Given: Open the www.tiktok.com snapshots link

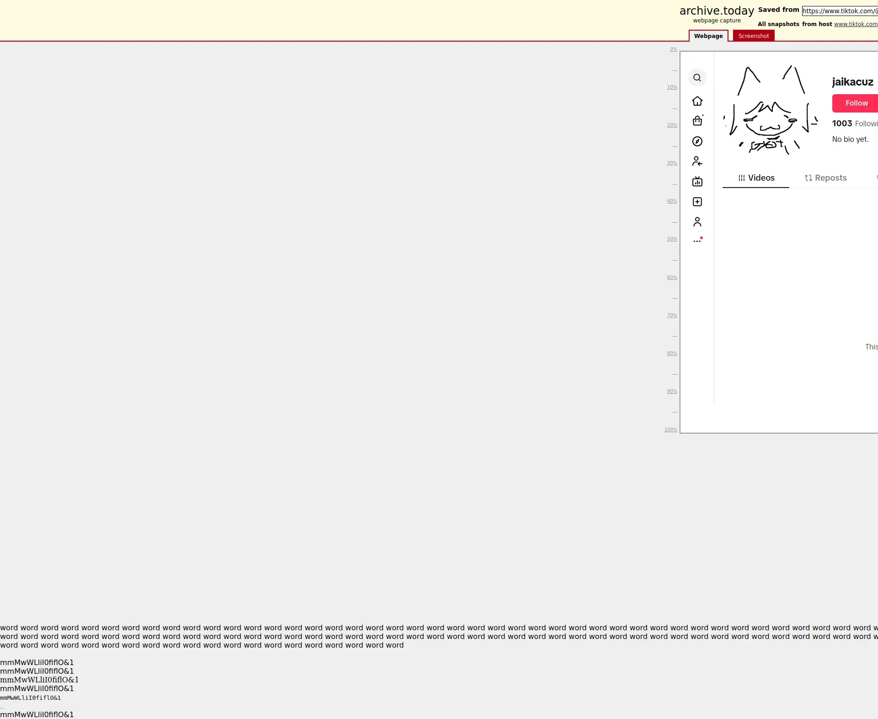Looking at the screenshot, I should click(855, 24).
